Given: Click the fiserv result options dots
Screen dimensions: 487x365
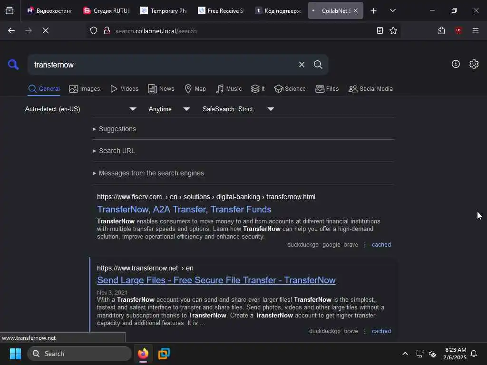Looking at the screenshot, I should coord(365,245).
